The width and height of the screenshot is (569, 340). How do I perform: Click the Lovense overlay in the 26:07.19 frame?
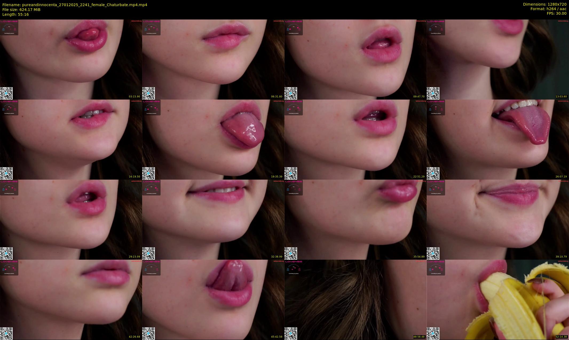436,108
